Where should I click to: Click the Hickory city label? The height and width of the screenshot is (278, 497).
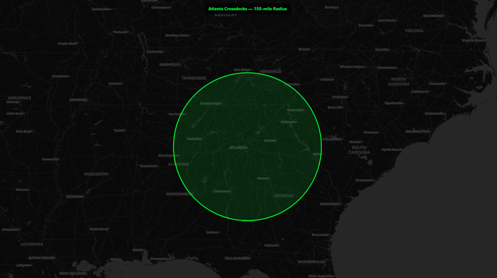[x=326, y=80]
